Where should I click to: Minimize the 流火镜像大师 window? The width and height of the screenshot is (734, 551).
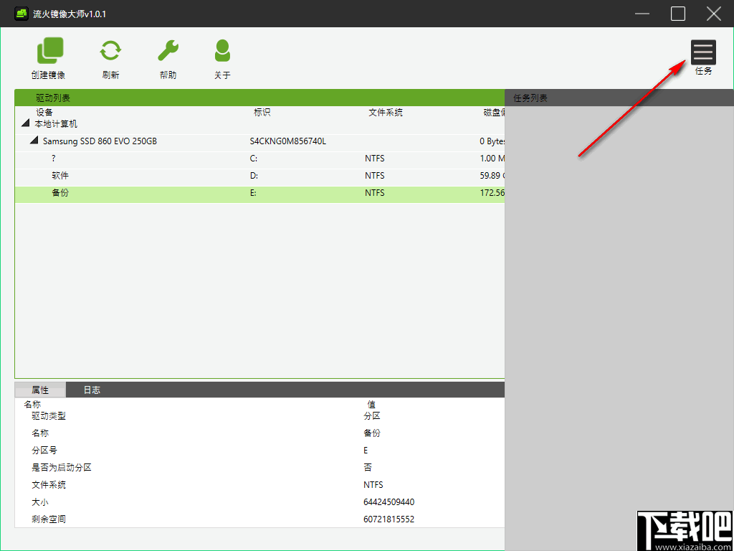click(x=643, y=14)
